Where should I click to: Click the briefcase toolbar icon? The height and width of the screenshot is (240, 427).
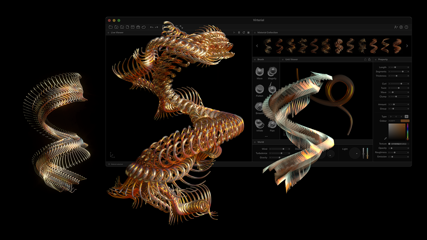(138, 27)
